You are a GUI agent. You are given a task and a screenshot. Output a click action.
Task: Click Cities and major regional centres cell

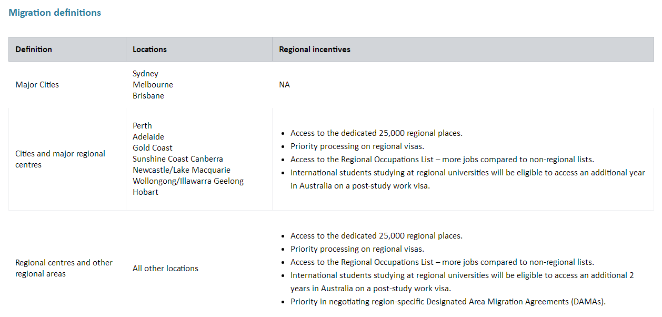click(60, 159)
